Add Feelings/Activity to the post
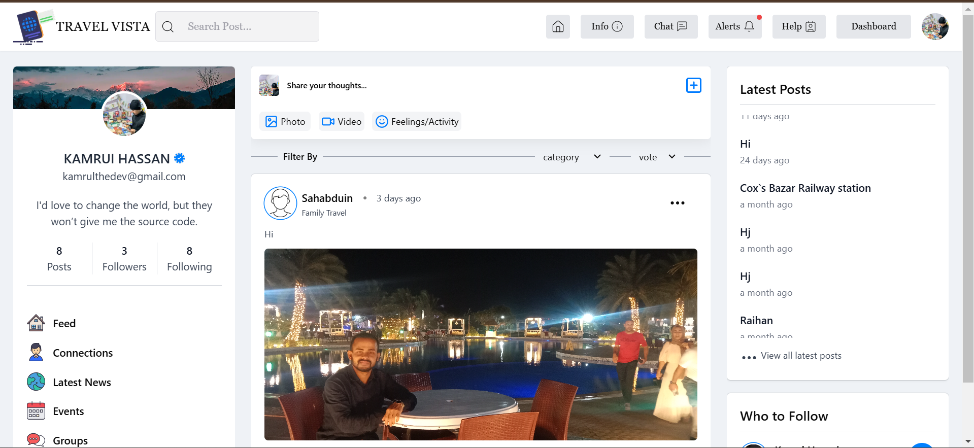974x448 pixels. pos(417,121)
